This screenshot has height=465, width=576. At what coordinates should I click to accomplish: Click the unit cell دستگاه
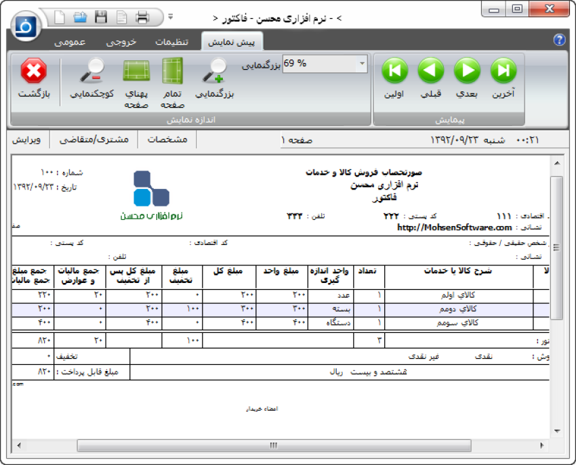338,323
